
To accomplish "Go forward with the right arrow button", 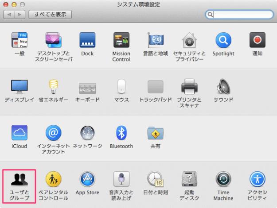I will [x=20, y=15].
